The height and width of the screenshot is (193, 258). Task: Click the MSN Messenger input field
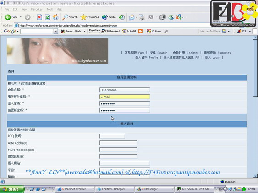[118, 150]
